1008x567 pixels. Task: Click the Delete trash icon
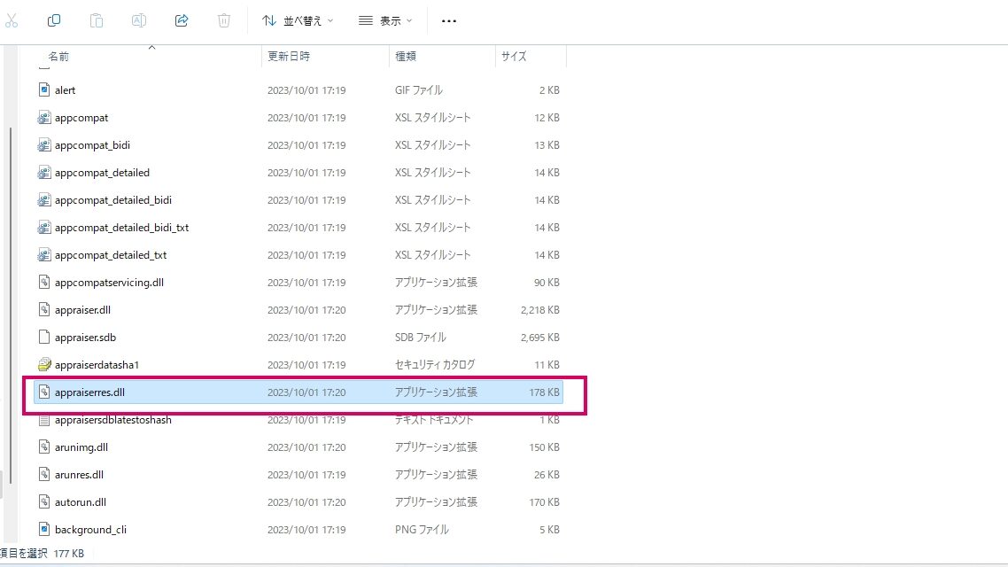[x=224, y=20]
